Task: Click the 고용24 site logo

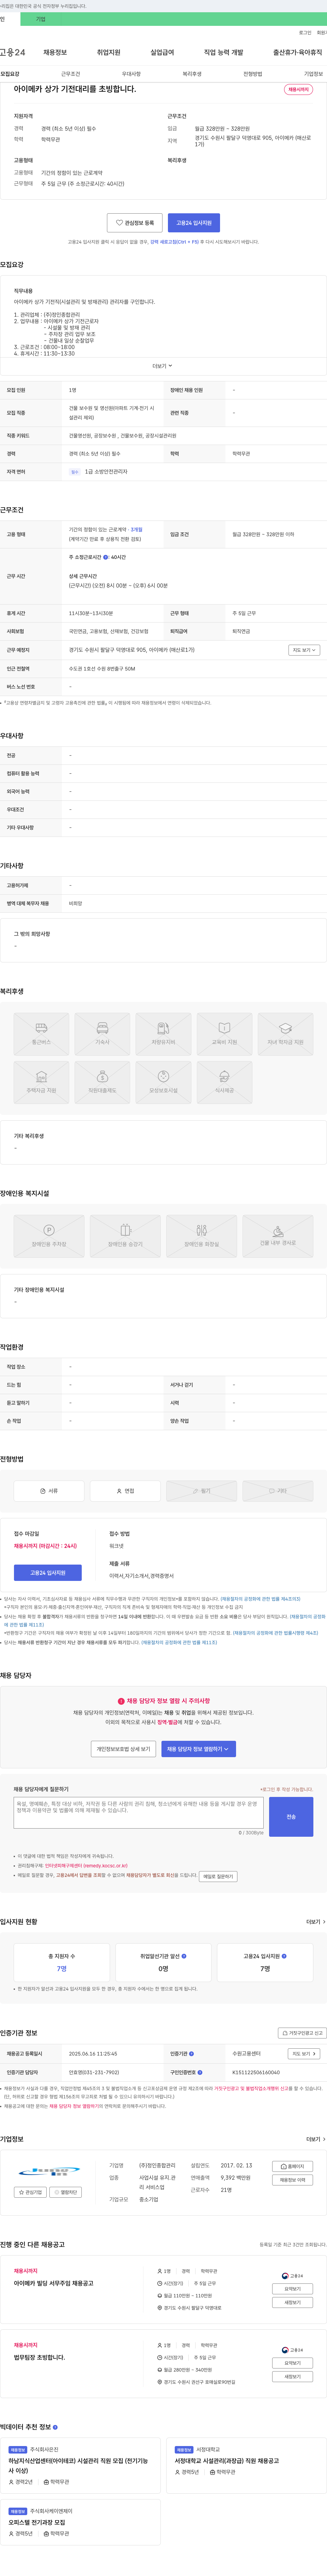Action: (x=13, y=52)
